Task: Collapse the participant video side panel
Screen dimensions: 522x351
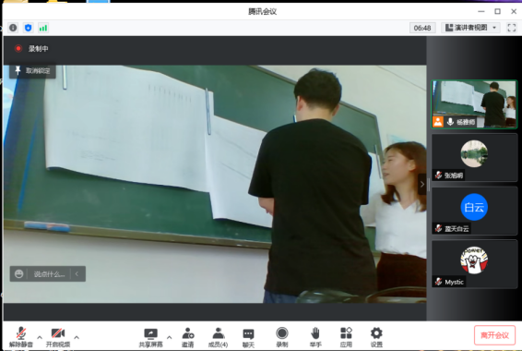Action: point(422,184)
